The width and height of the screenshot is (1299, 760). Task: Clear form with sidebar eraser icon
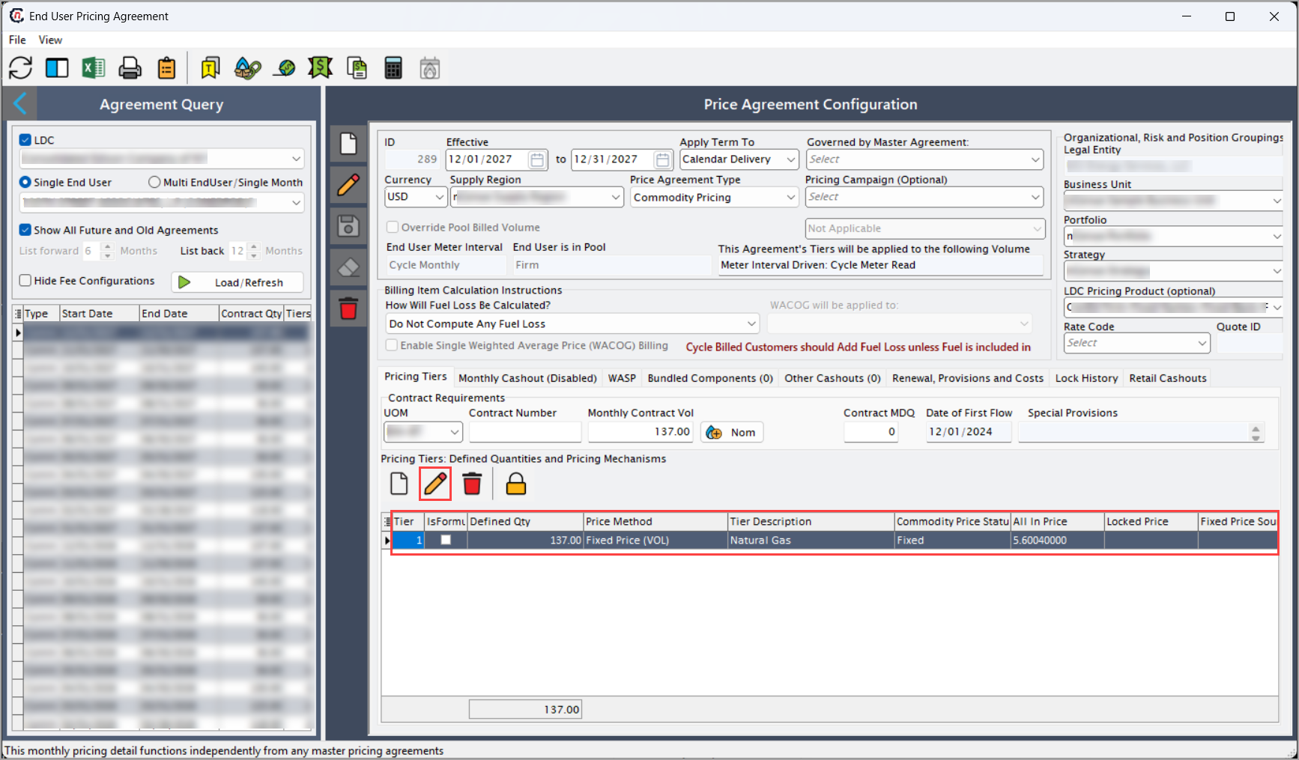(x=348, y=267)
